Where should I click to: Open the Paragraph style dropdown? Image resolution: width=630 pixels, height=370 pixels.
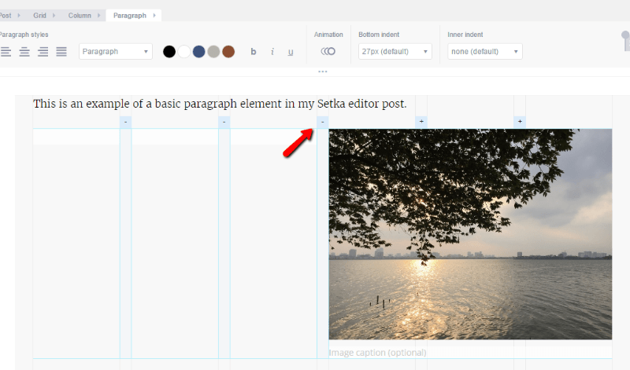116,52
